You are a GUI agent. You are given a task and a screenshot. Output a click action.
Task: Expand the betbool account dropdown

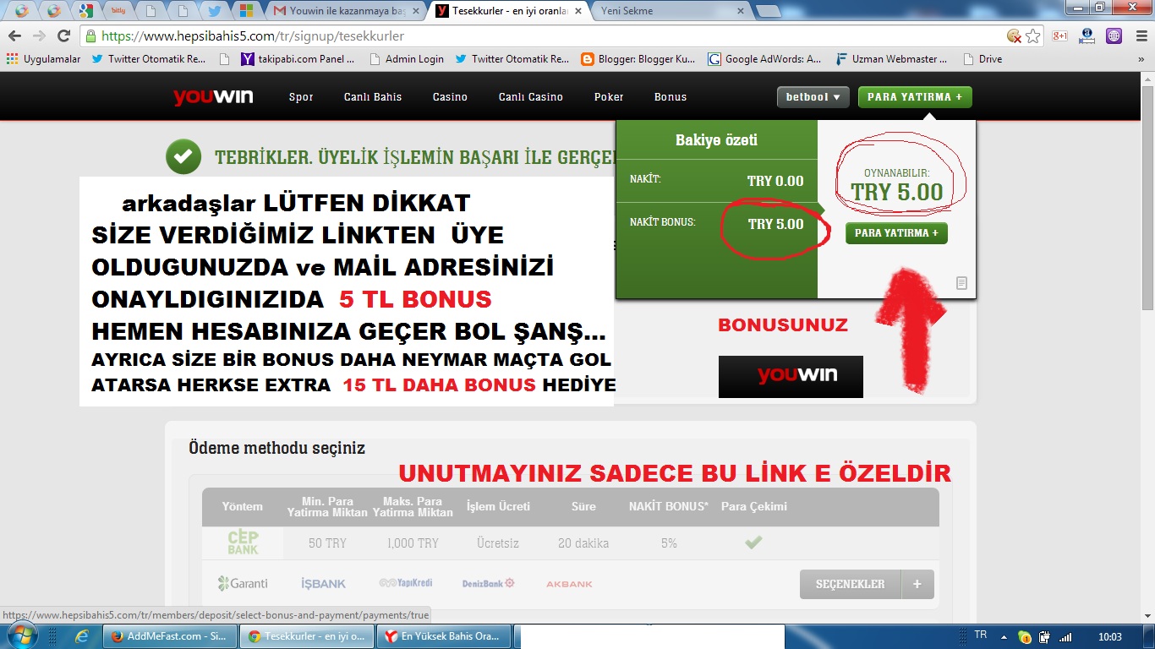click(813, 97)
